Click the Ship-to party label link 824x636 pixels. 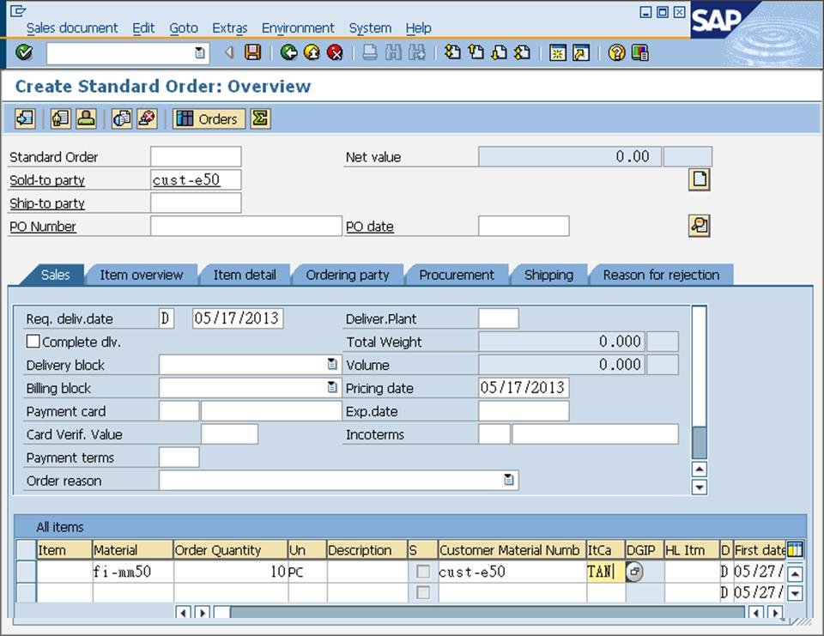tap(47, 203)
